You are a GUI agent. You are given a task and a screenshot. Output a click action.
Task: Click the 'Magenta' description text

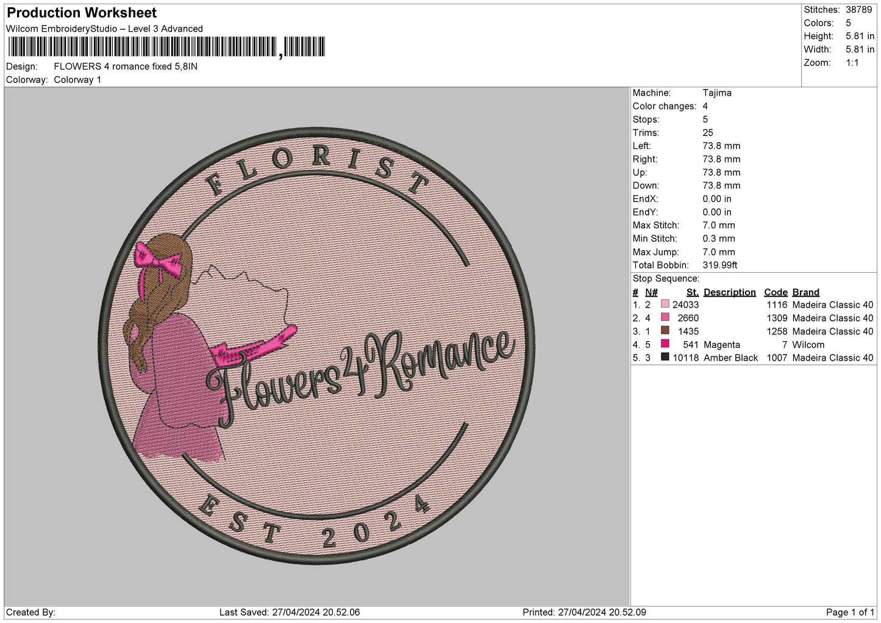click(721, 345)
